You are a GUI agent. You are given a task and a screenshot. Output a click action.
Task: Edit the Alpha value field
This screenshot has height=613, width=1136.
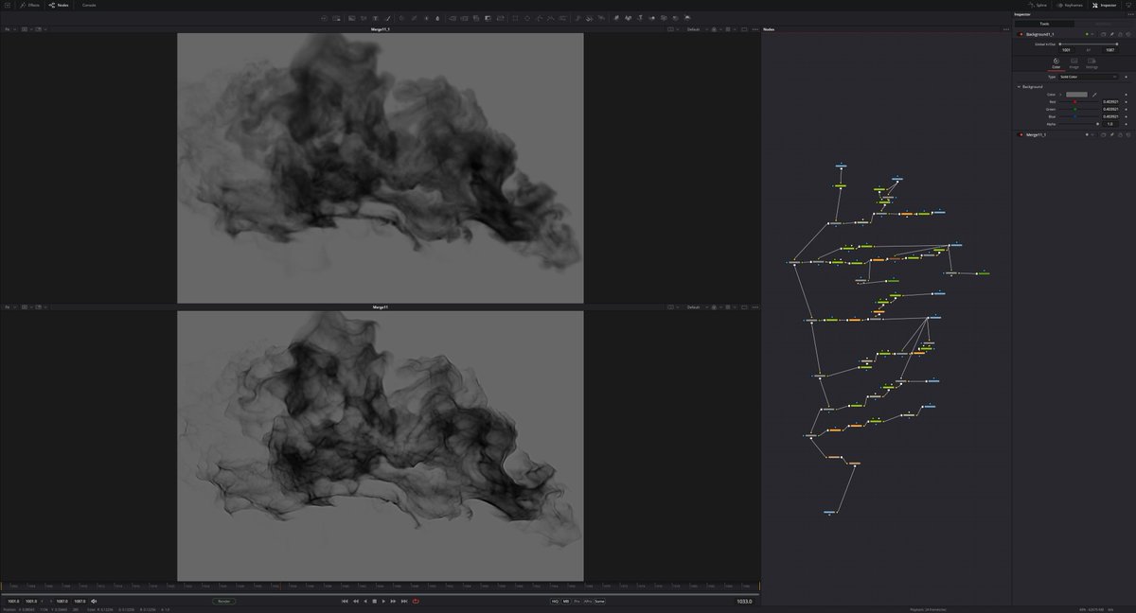pos(1110,124)
